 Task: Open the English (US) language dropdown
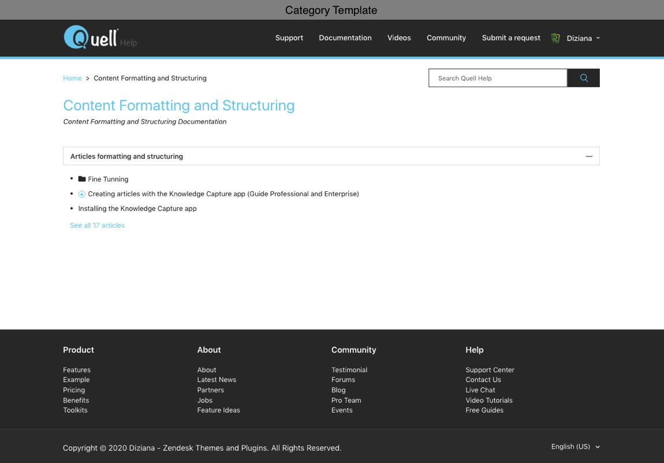[x=575, y=447]
